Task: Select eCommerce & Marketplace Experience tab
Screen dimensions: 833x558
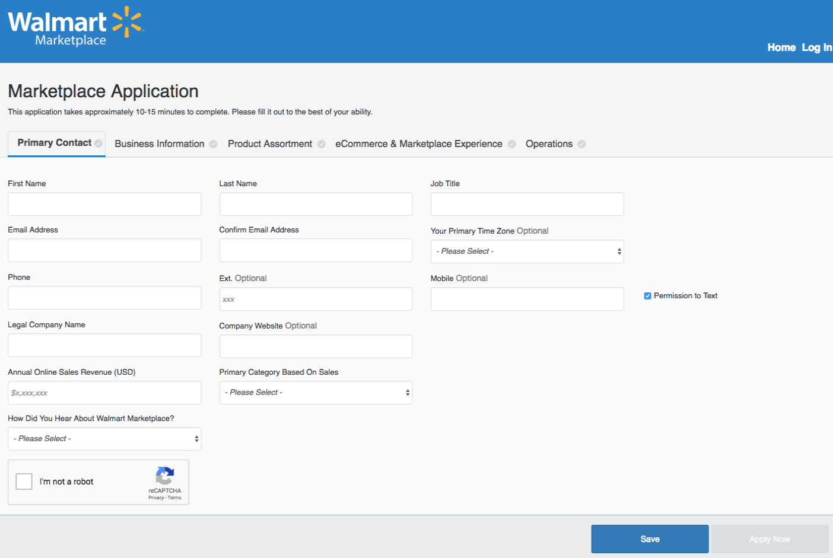Action: tap(419, 144)
